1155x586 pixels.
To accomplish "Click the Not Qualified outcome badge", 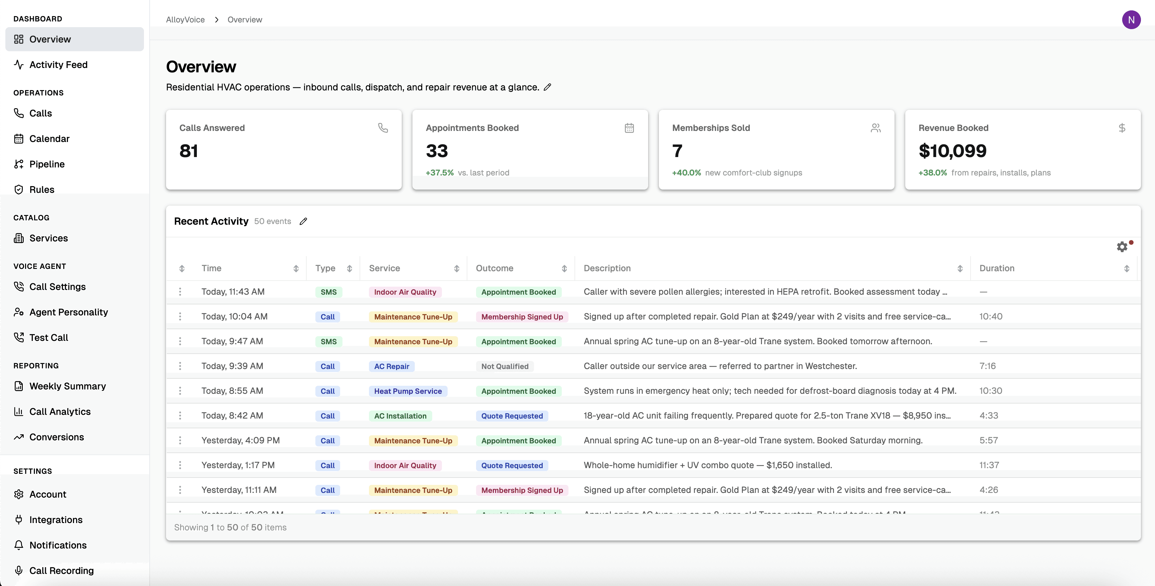I will click(x=505, y=366).
